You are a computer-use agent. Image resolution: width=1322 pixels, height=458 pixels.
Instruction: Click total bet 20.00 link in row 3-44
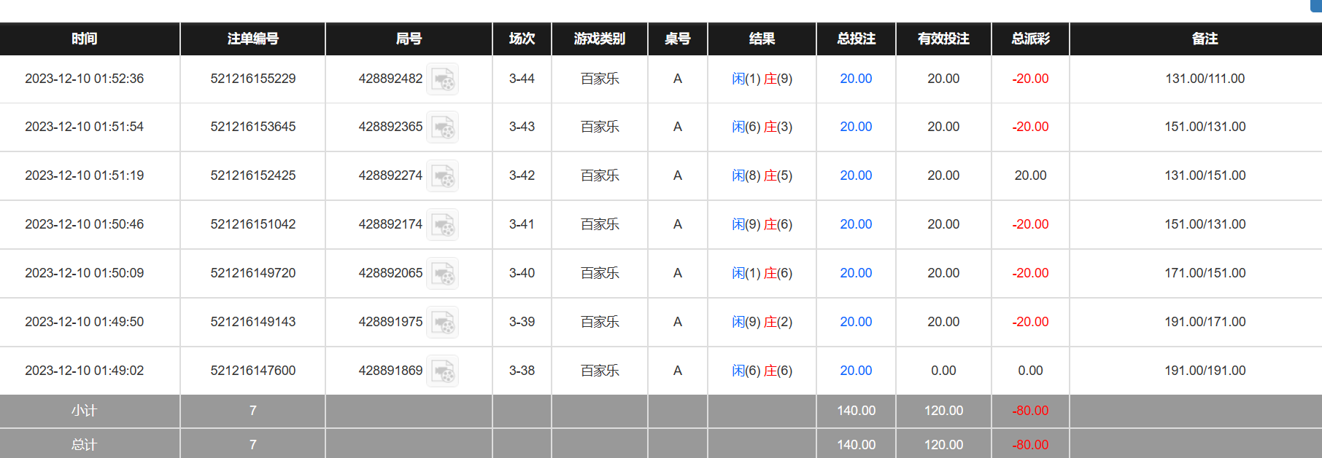point(856,79)
